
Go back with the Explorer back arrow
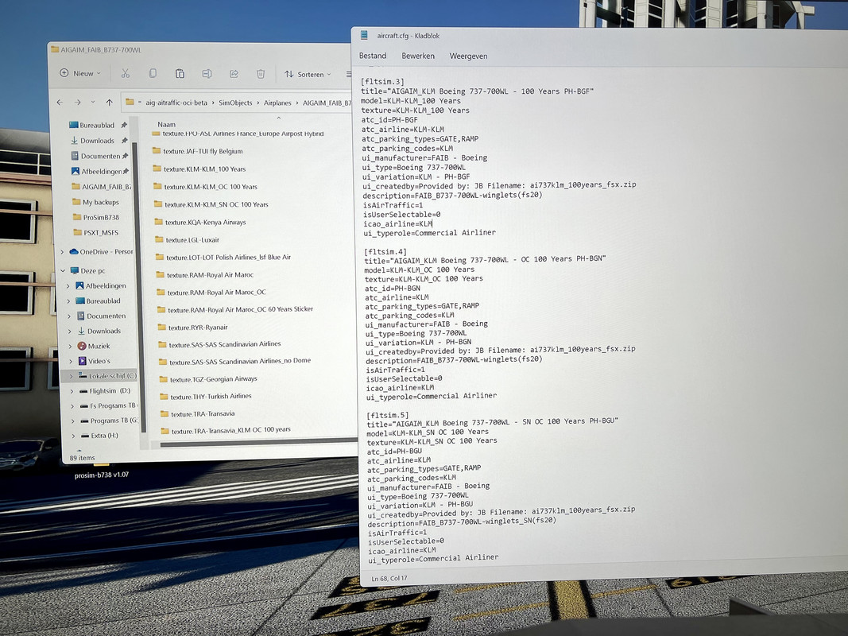coord(60,102)
